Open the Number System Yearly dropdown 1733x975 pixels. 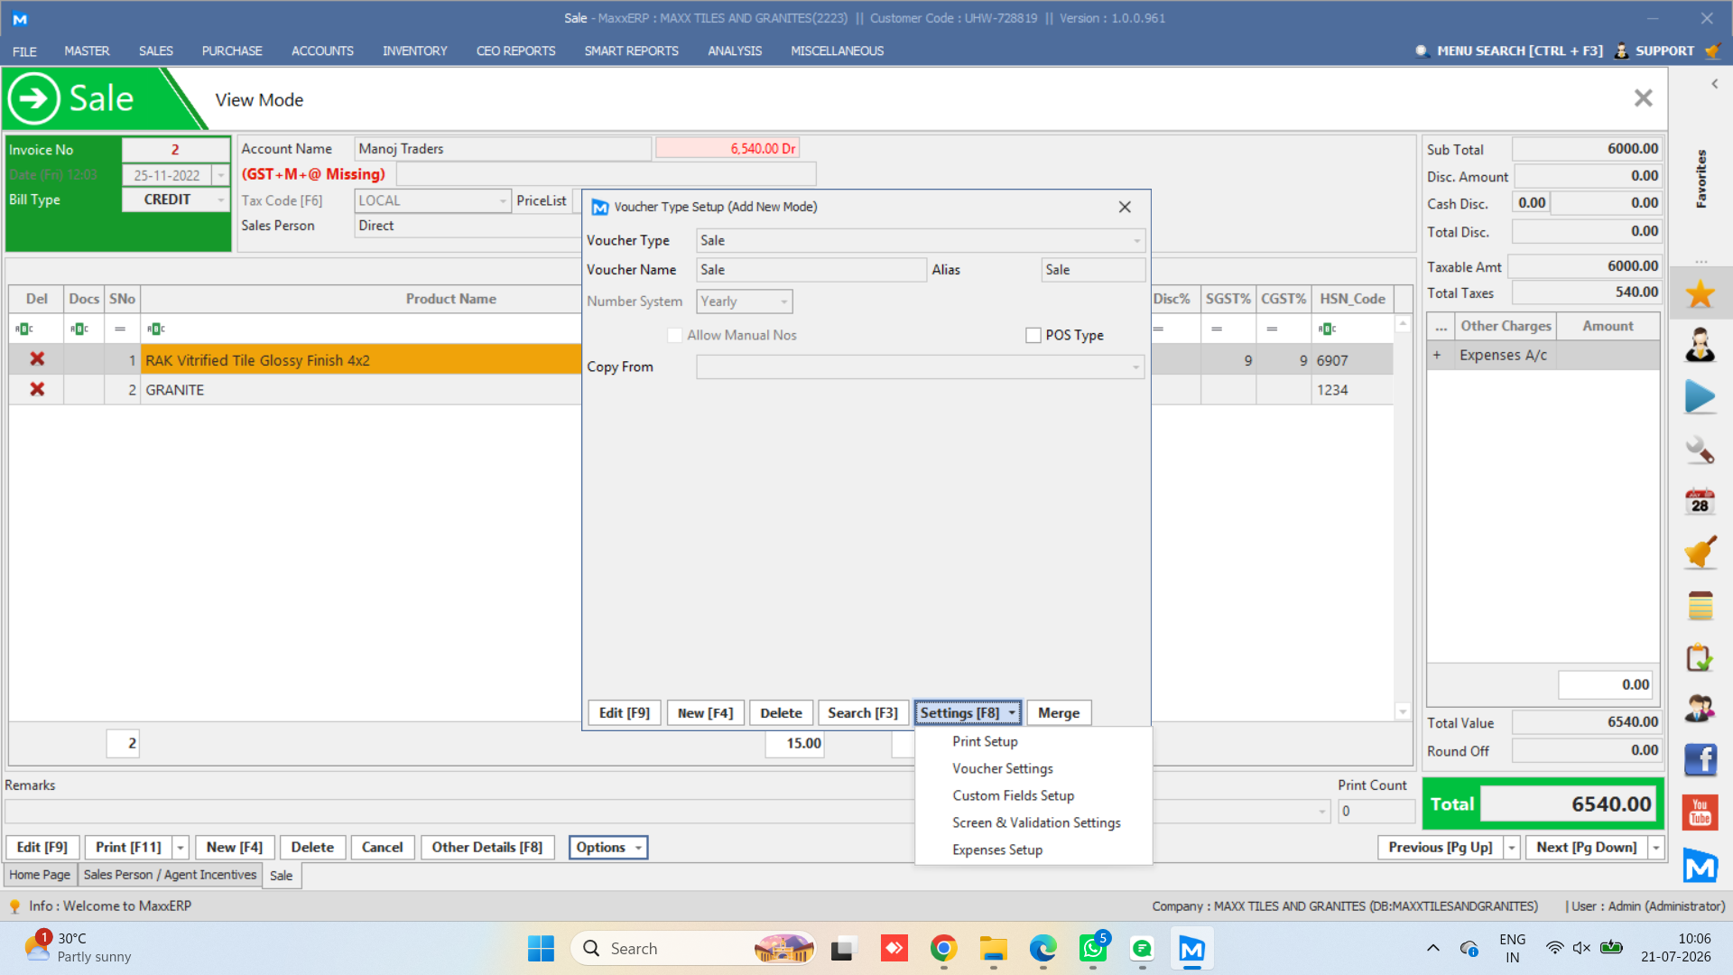point(783,302)
